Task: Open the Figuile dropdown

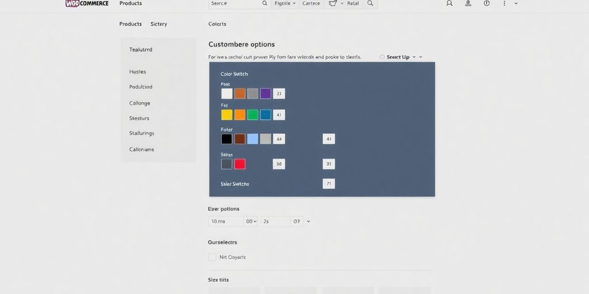Action: [285, 3]
